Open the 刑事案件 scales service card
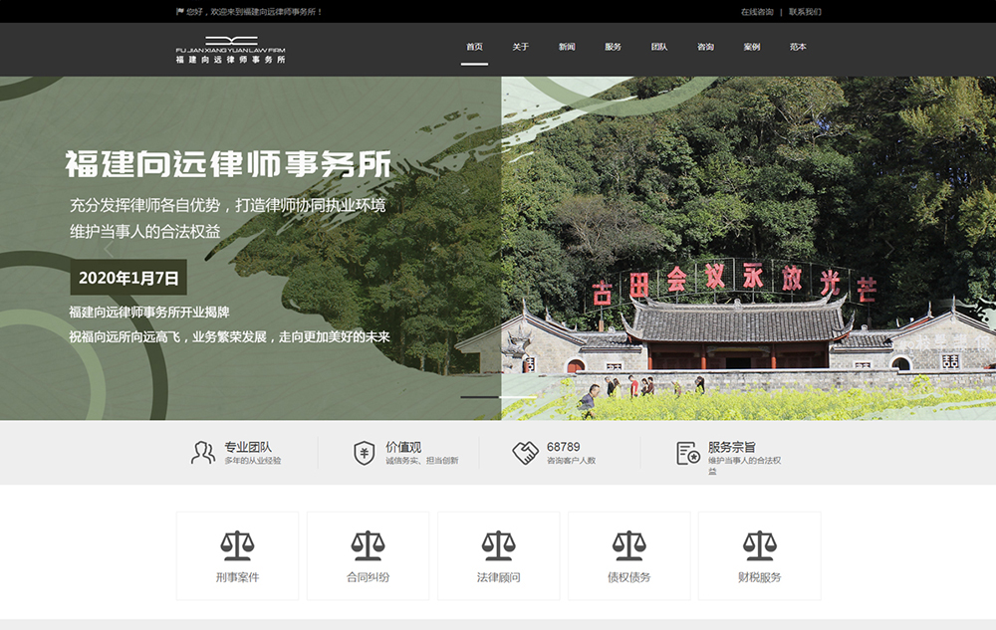The width and height of the screenshot is (996, 630). (237, 555)
